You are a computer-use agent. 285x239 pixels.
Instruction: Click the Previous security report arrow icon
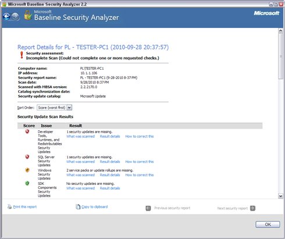148,208
